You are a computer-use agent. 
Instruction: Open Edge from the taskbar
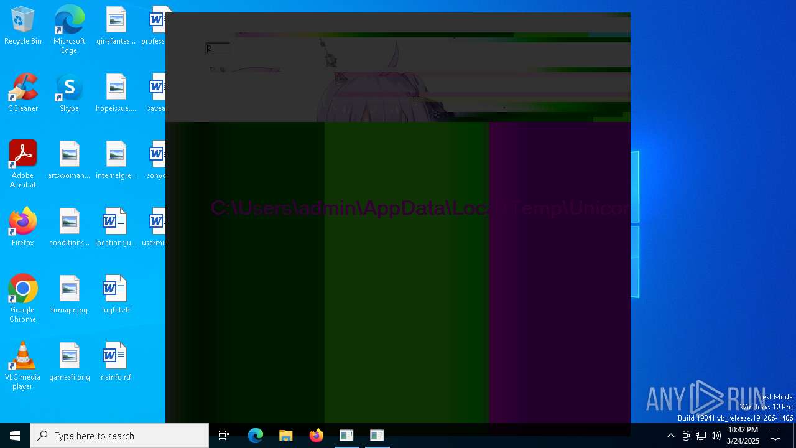(x=256, y=436)
